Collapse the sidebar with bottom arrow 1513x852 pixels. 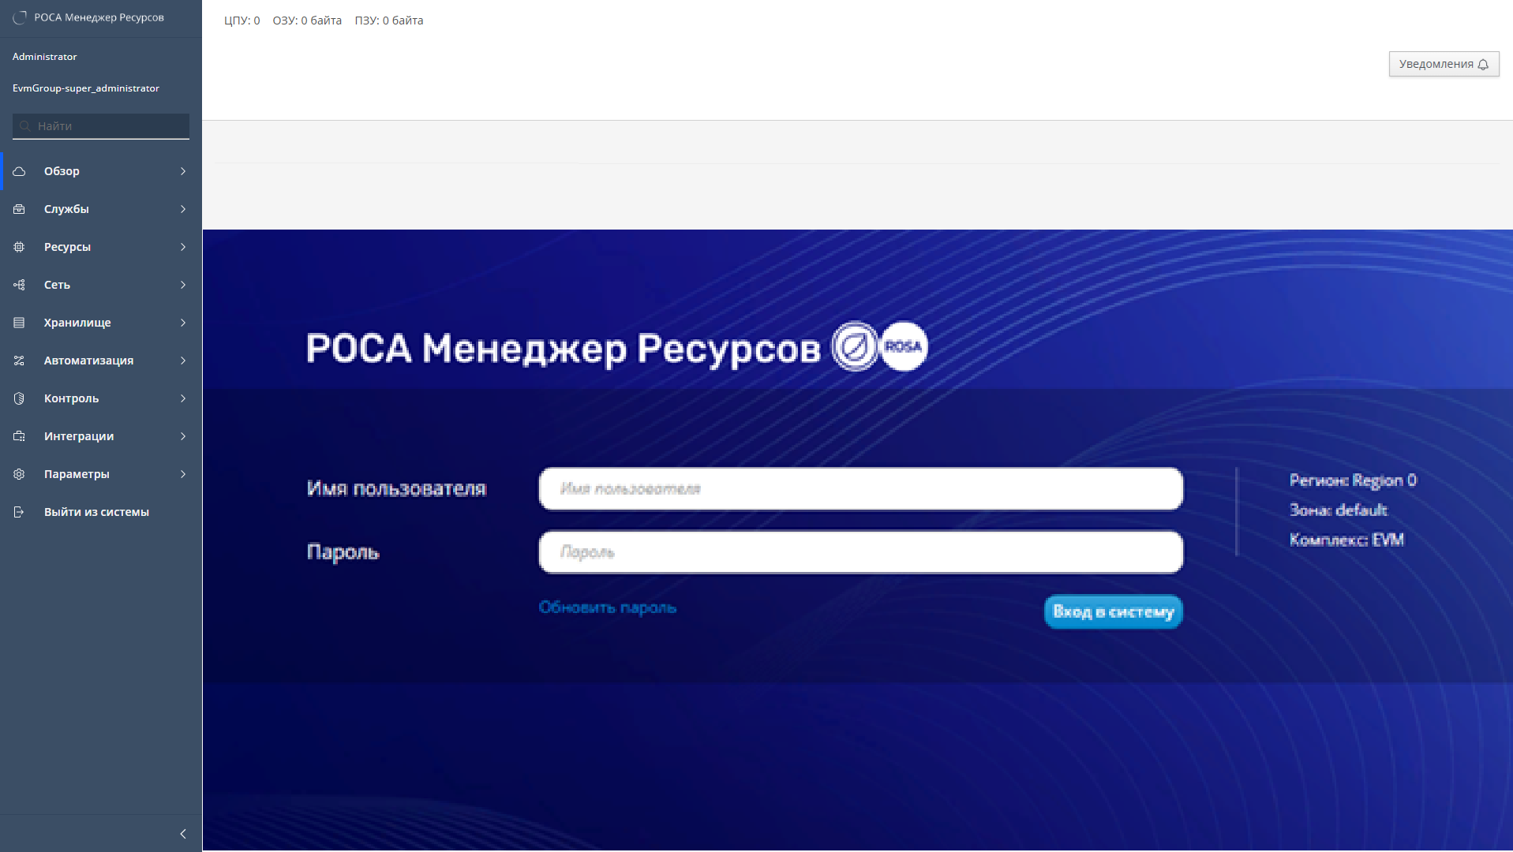tap(183, 834)
